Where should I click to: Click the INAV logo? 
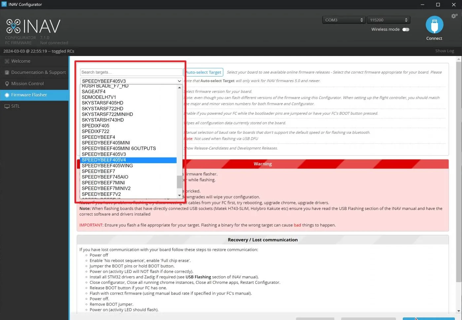pos(33,26)
